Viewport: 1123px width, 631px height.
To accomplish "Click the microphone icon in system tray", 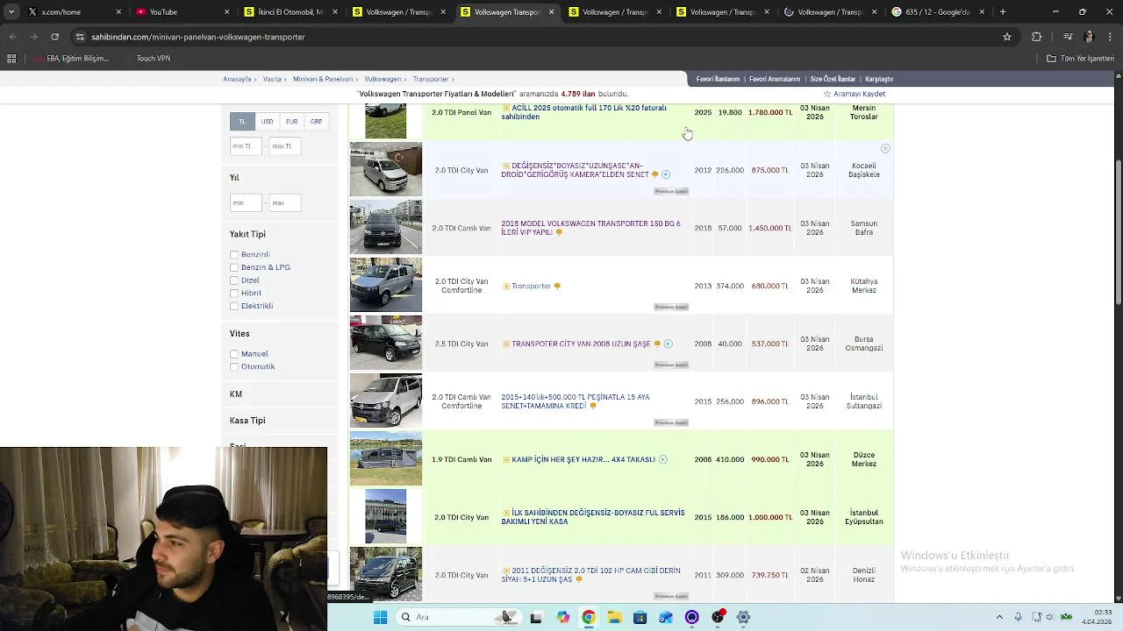I will coord(1018,617).
